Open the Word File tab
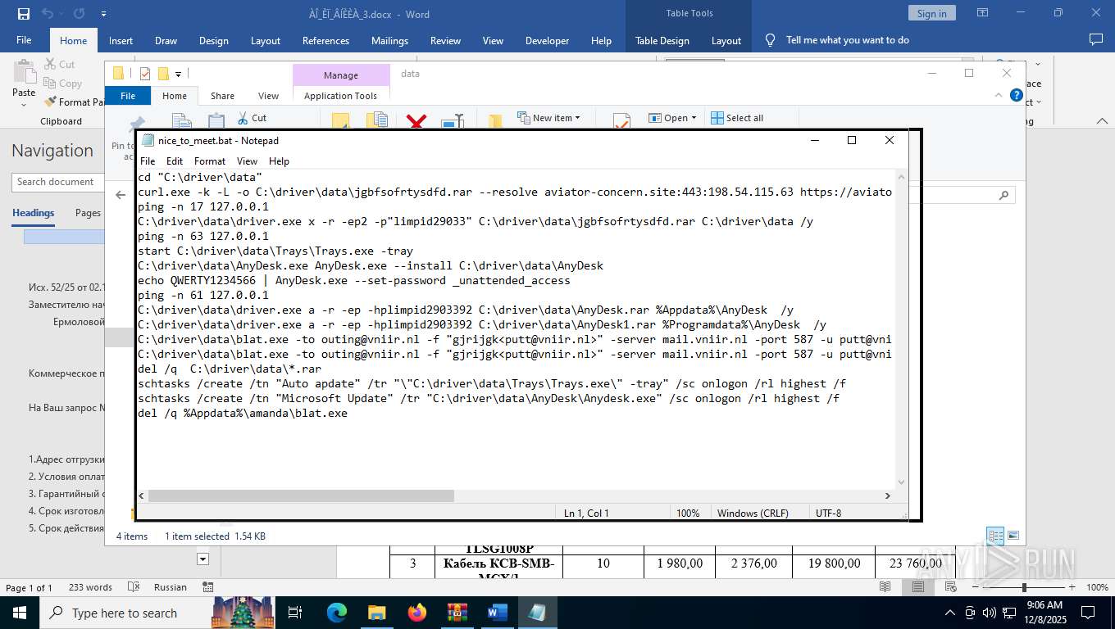 pyautogui.click(x=24, y=40)
